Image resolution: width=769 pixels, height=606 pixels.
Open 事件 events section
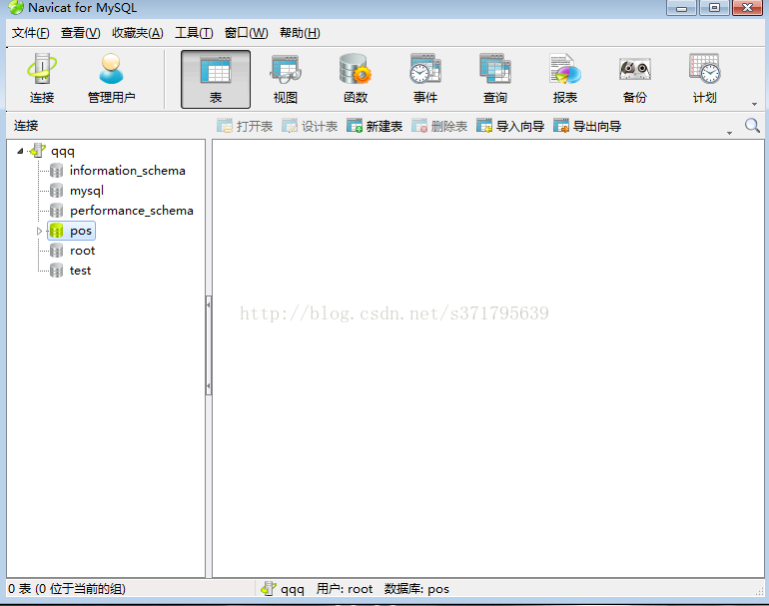click(425, 79)
